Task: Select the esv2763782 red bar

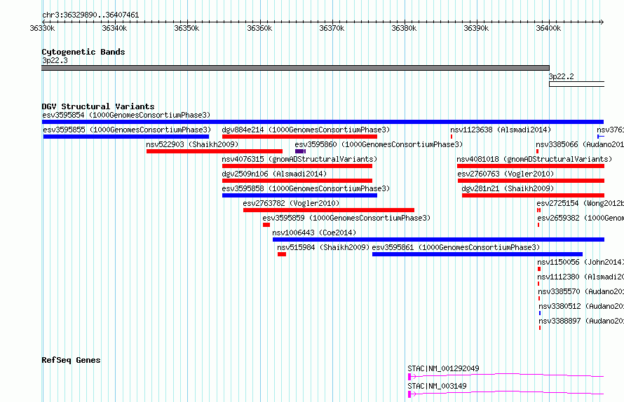Action: coord(329,210)
